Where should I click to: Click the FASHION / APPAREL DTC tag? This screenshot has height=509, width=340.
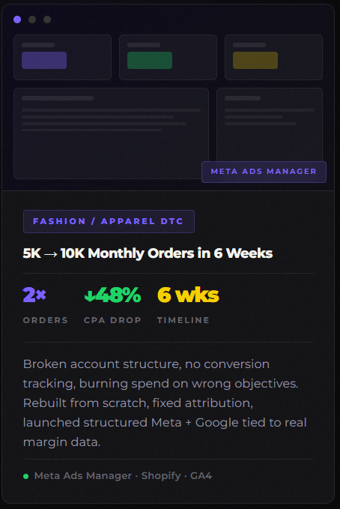[109, 221]
